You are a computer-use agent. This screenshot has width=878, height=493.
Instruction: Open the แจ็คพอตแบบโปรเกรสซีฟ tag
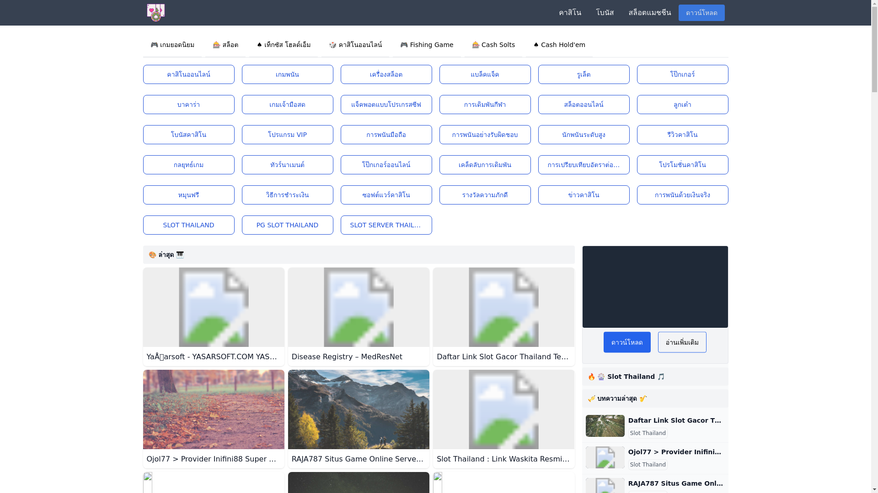[386, 105]
